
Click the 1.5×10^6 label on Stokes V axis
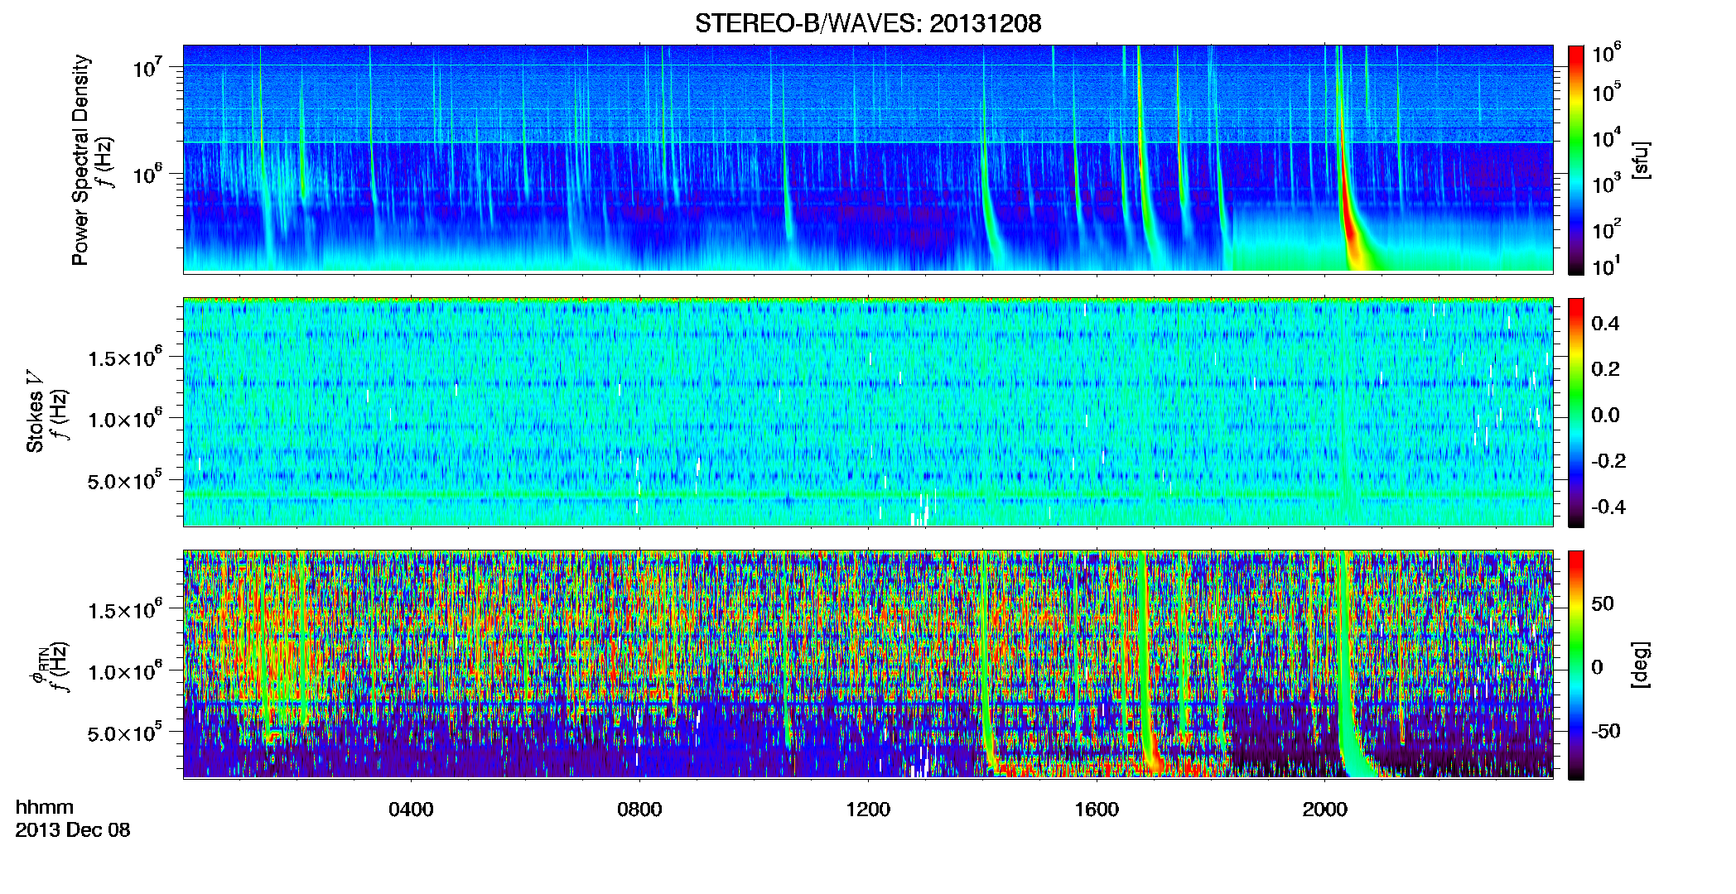click(x=125, y=357)
